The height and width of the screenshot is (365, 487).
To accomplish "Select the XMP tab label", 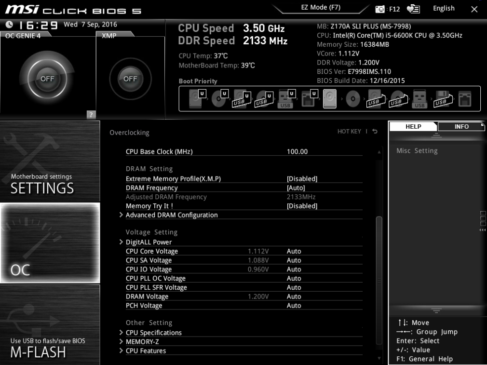I will tap(109, 35).
